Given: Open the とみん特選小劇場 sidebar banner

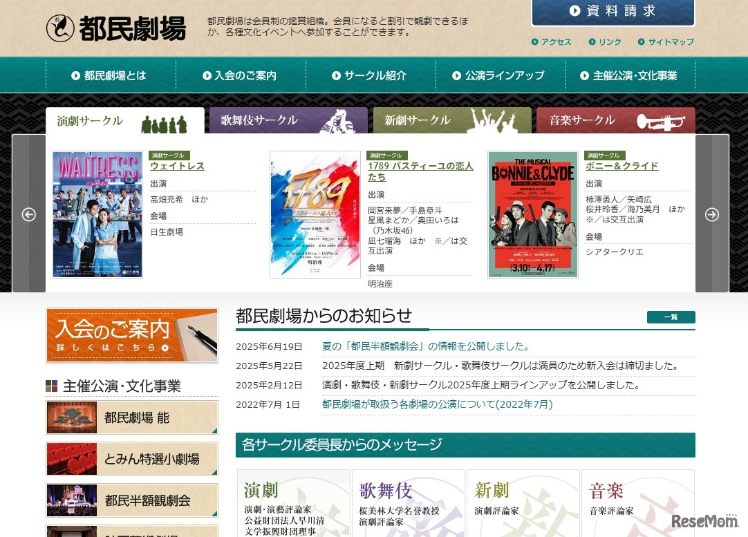Looking at the screenshot, I should point(132,459).
